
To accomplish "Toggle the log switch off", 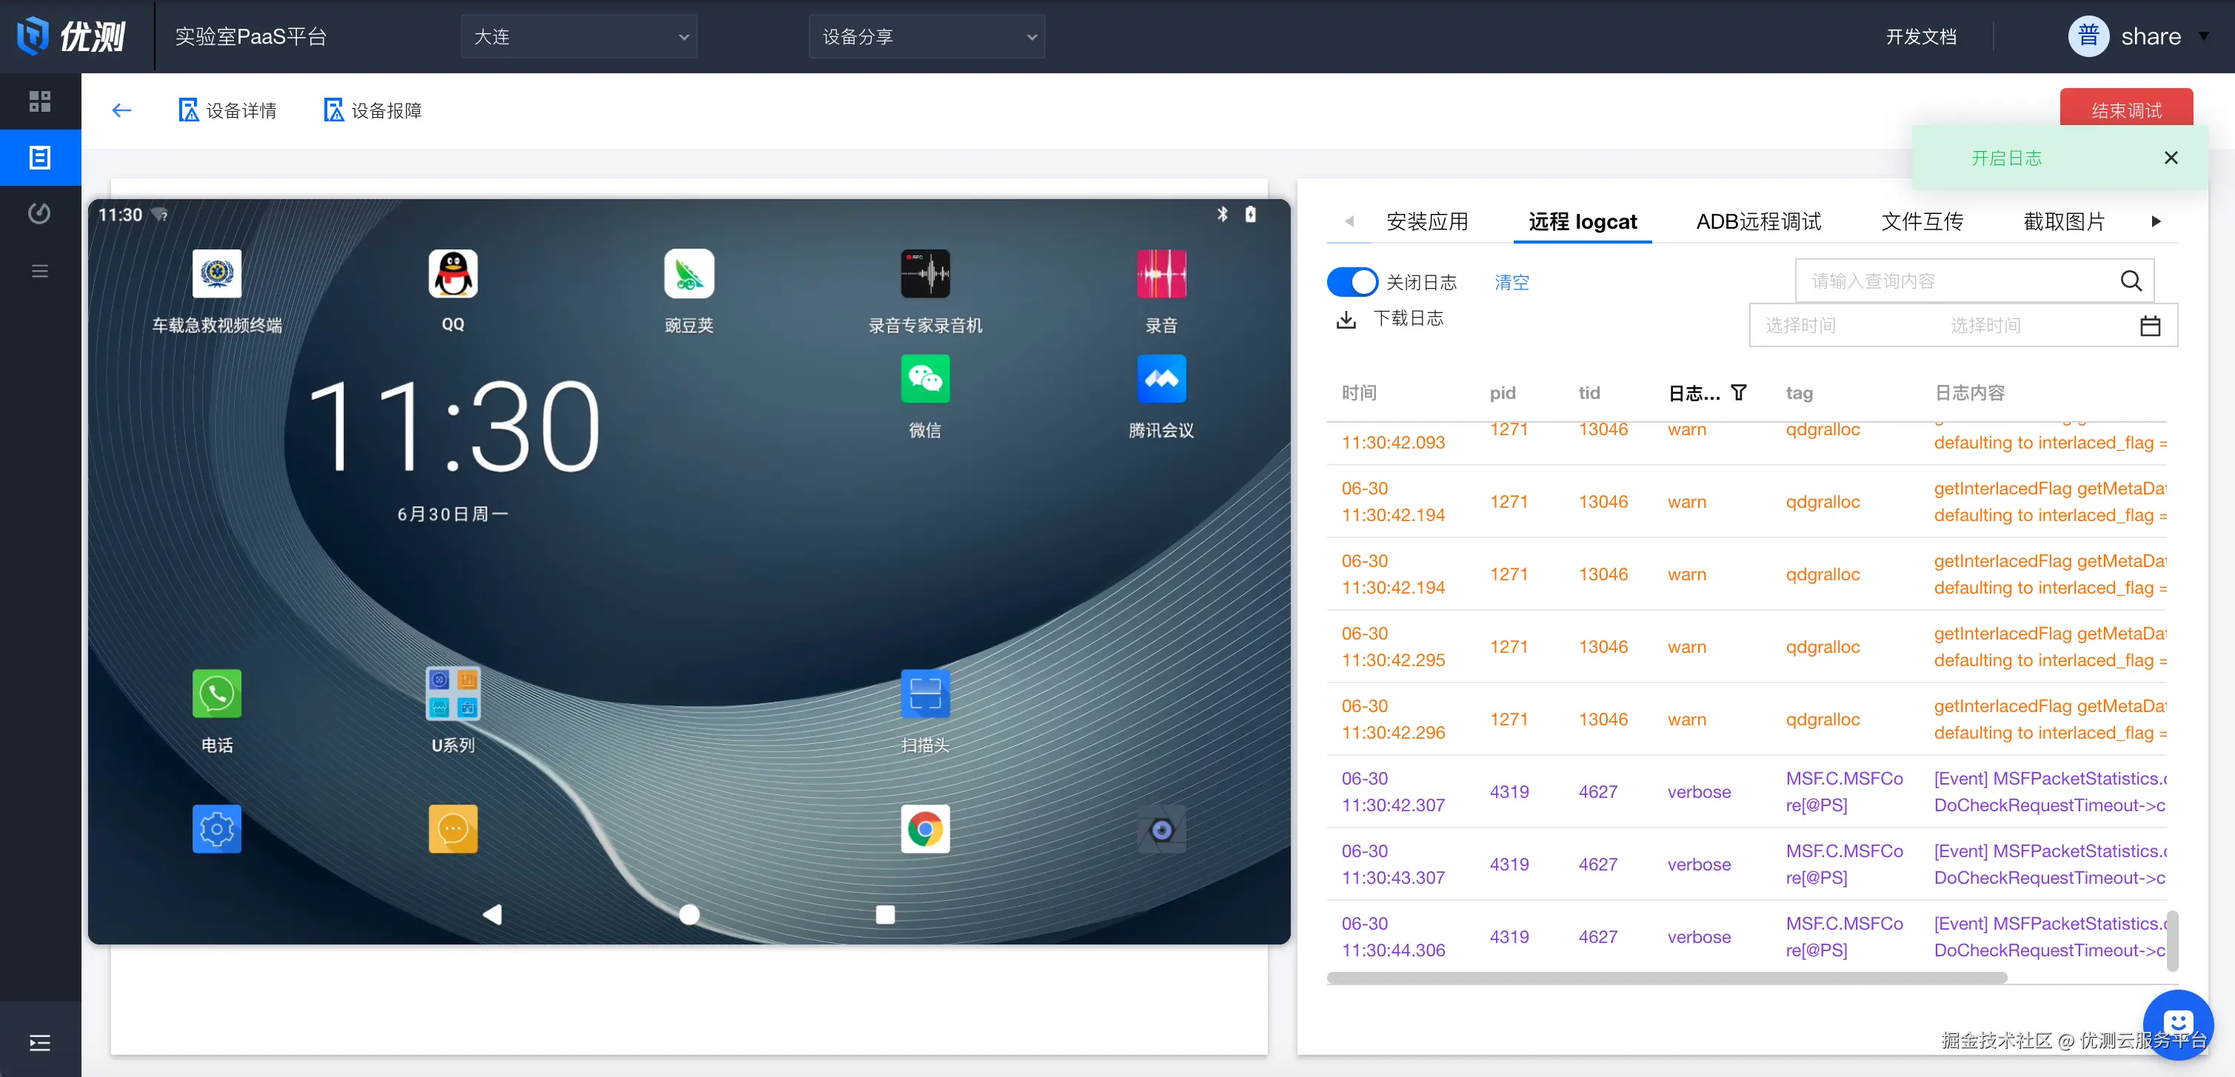I will click(1352, 282).
